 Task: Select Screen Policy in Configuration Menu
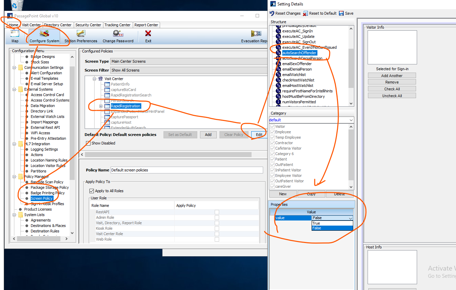point(42,198)
